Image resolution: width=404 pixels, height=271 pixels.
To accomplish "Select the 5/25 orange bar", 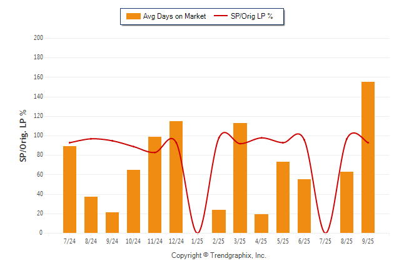I will click(283, 197).
